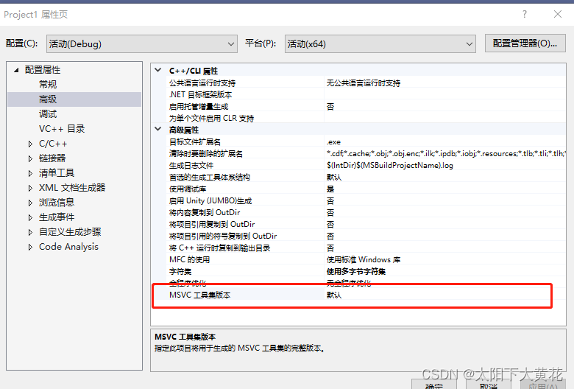Collapse the 高级属性 section chevron

pos(158,129)
